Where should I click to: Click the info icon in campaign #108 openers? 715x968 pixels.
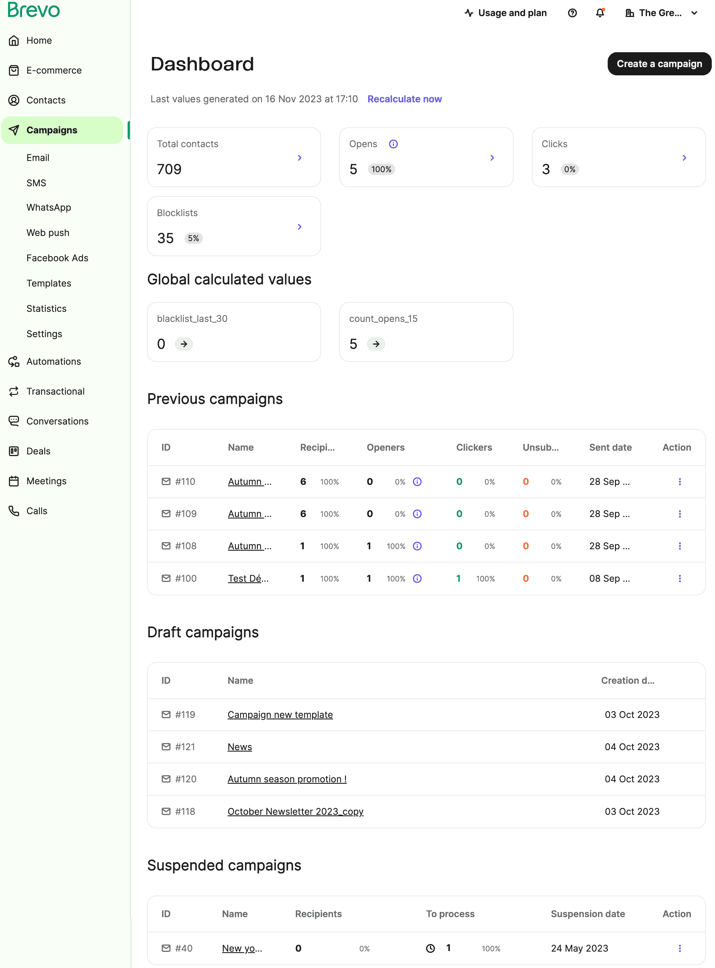[x=417, y=546]
